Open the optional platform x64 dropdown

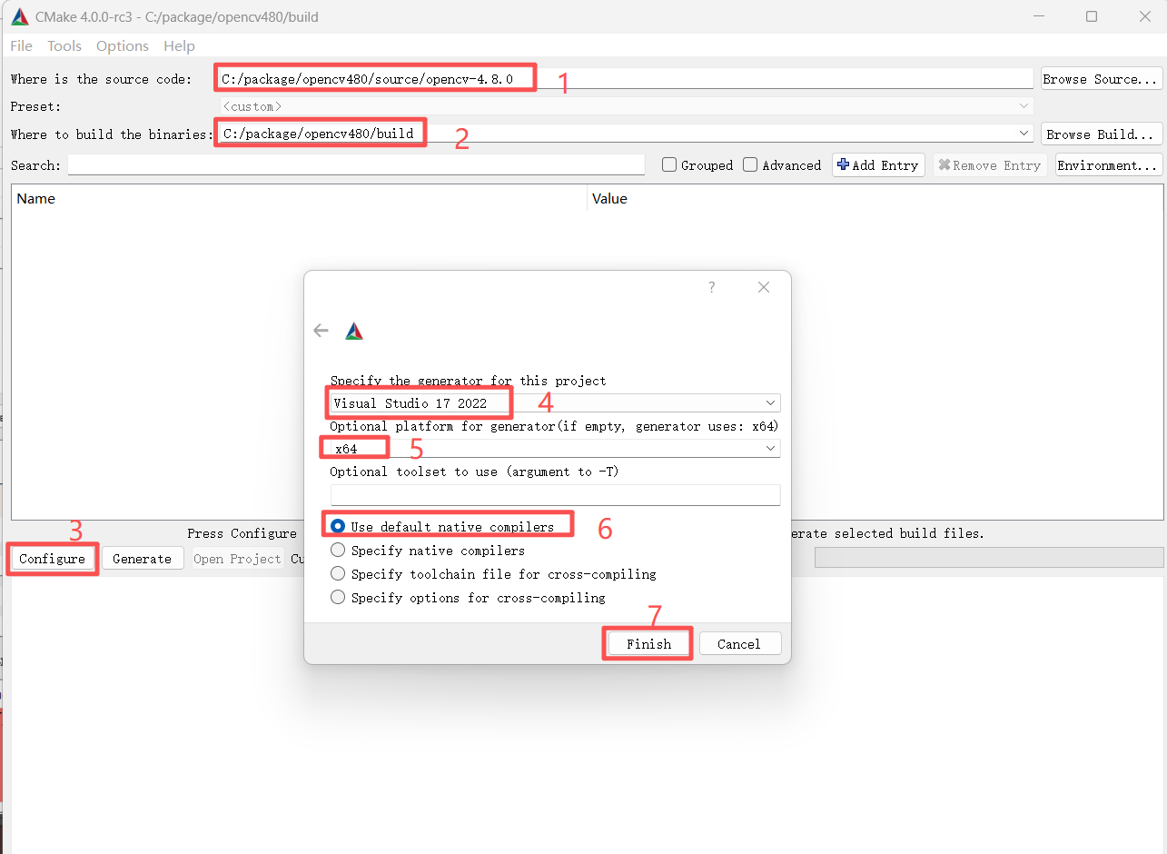555,449
